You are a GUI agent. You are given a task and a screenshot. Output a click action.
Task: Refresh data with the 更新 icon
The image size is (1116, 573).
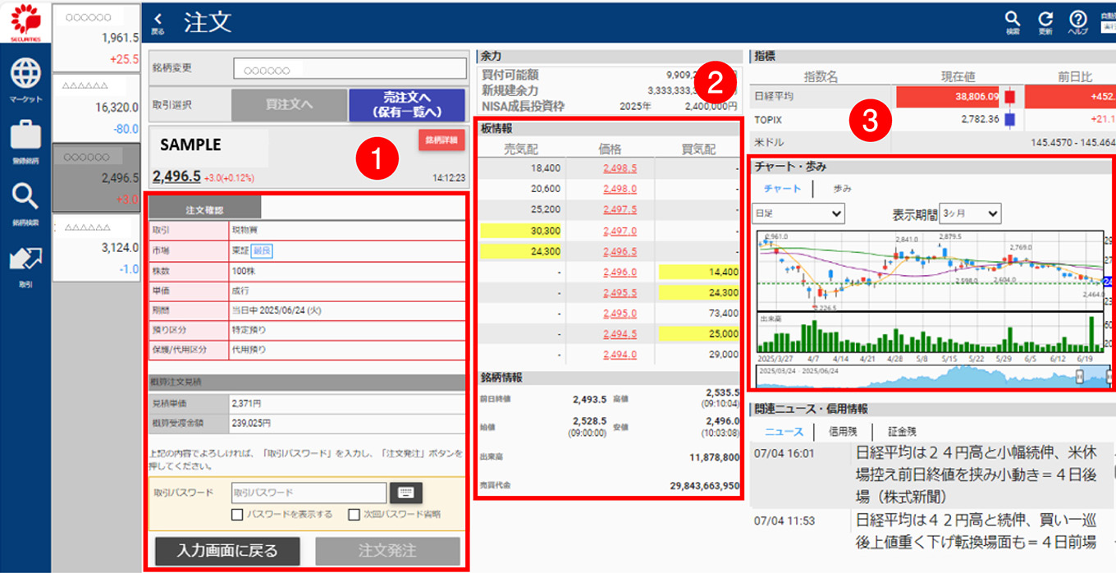1045,21
